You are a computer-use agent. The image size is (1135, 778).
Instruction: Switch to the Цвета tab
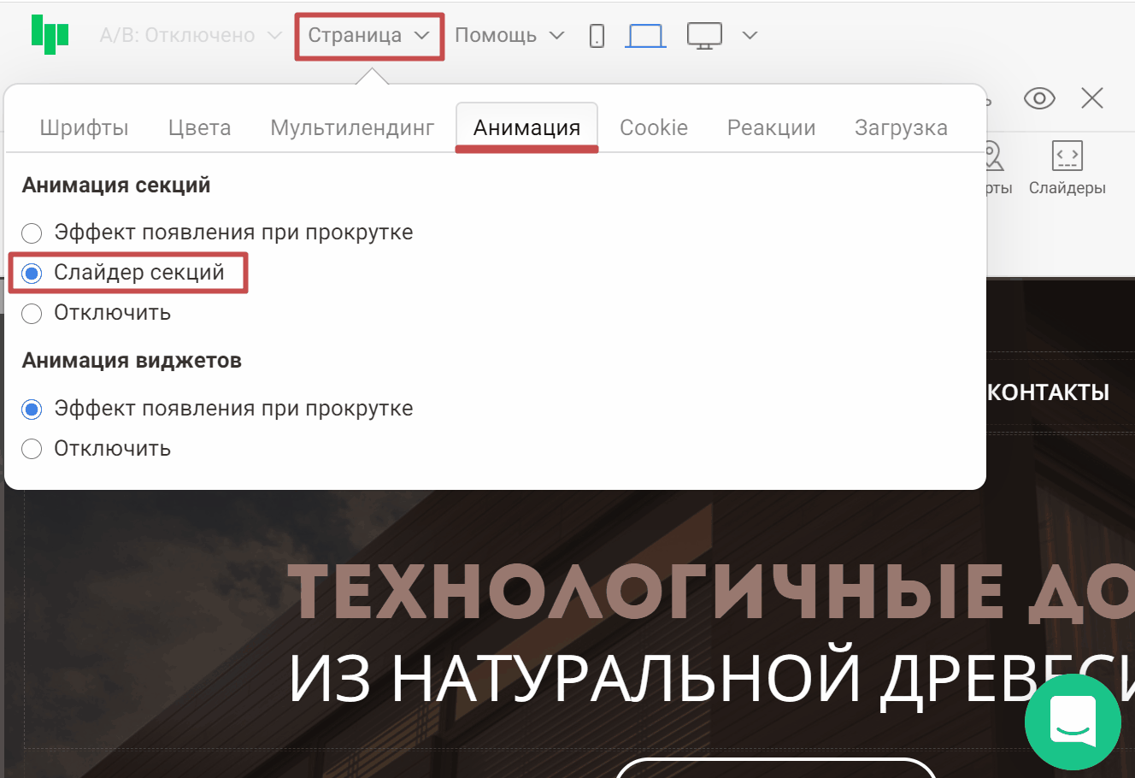pos(199,128)
